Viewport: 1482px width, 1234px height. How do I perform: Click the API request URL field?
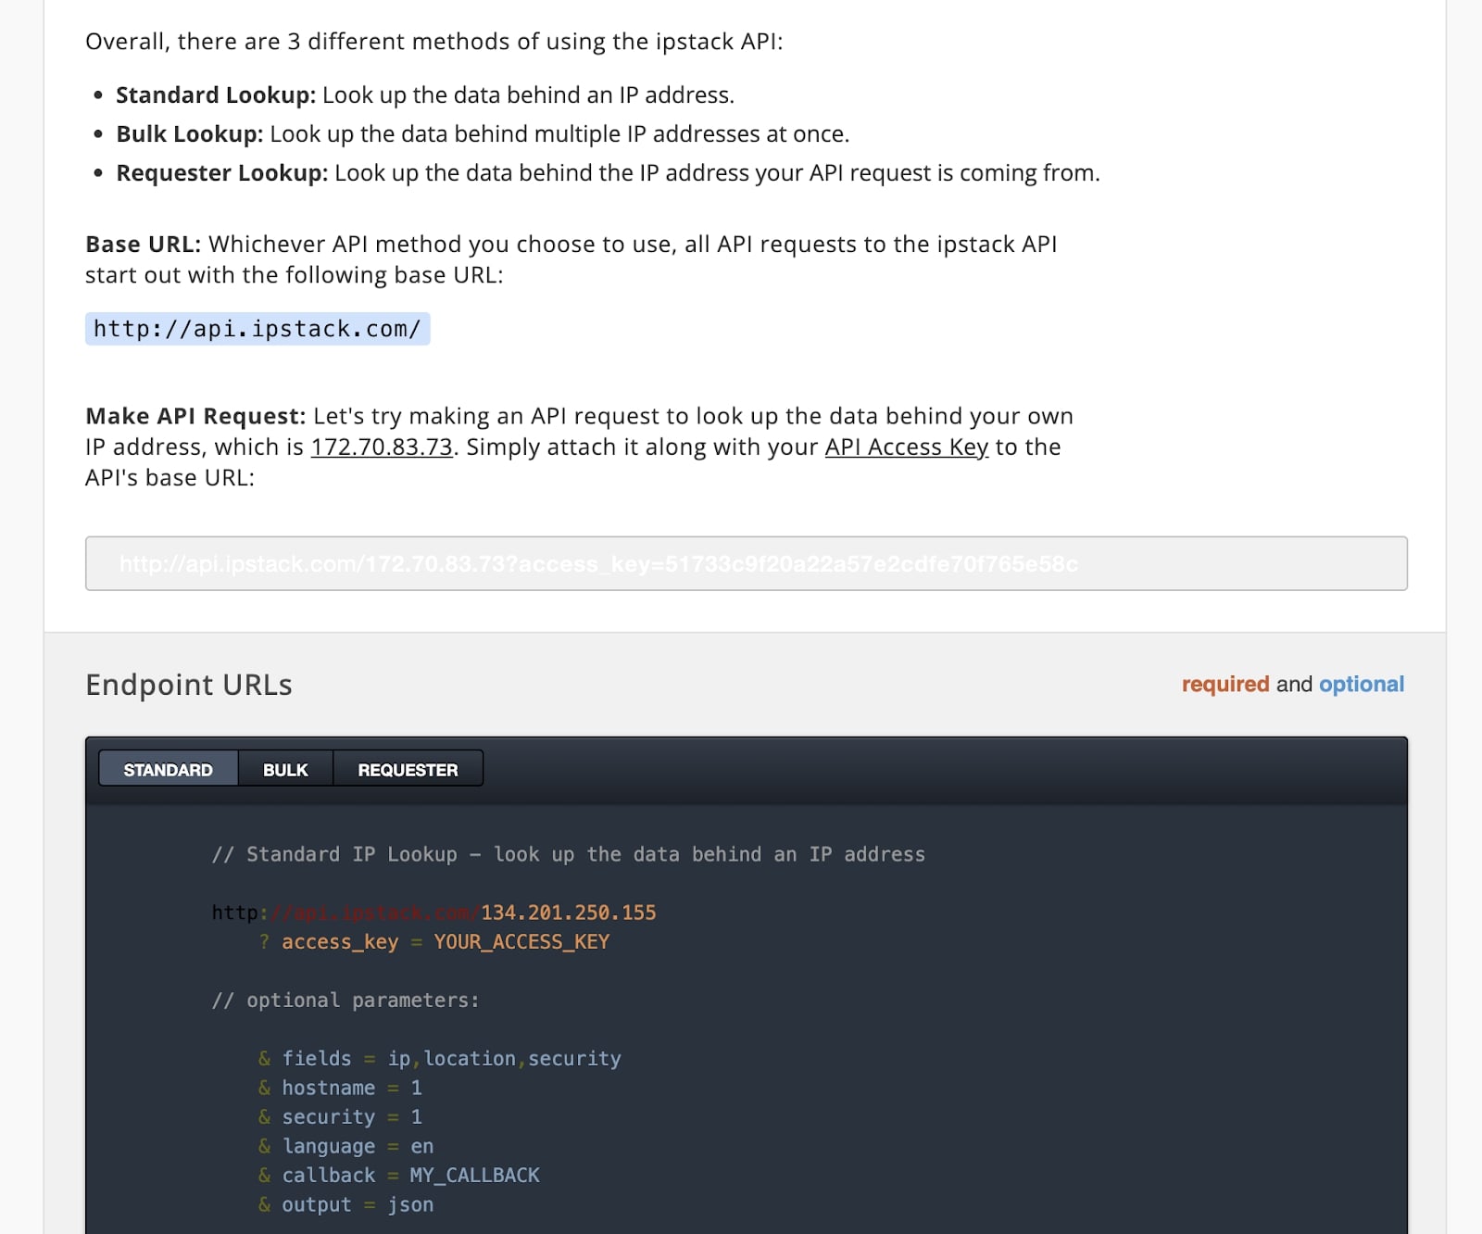coord(747,563)
